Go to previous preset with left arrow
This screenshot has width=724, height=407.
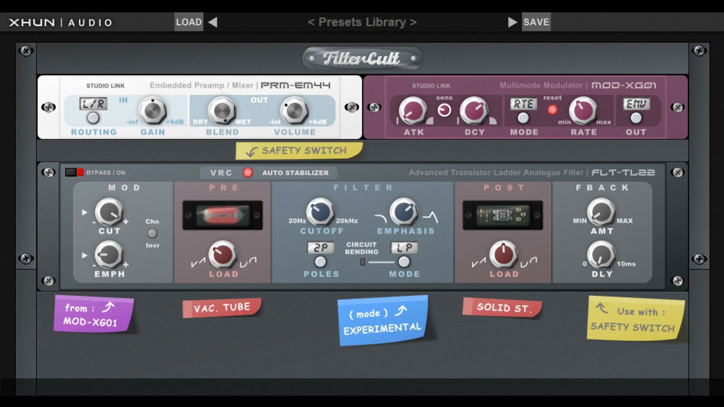pos(213,22)
